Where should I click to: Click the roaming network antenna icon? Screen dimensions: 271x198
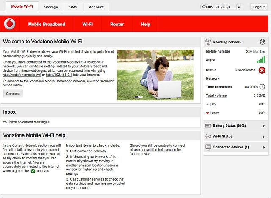(208, 42)
